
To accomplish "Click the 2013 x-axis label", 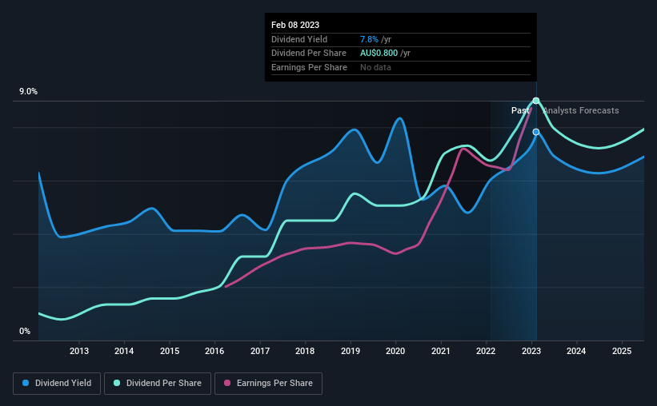I will [x=78, y=351].
